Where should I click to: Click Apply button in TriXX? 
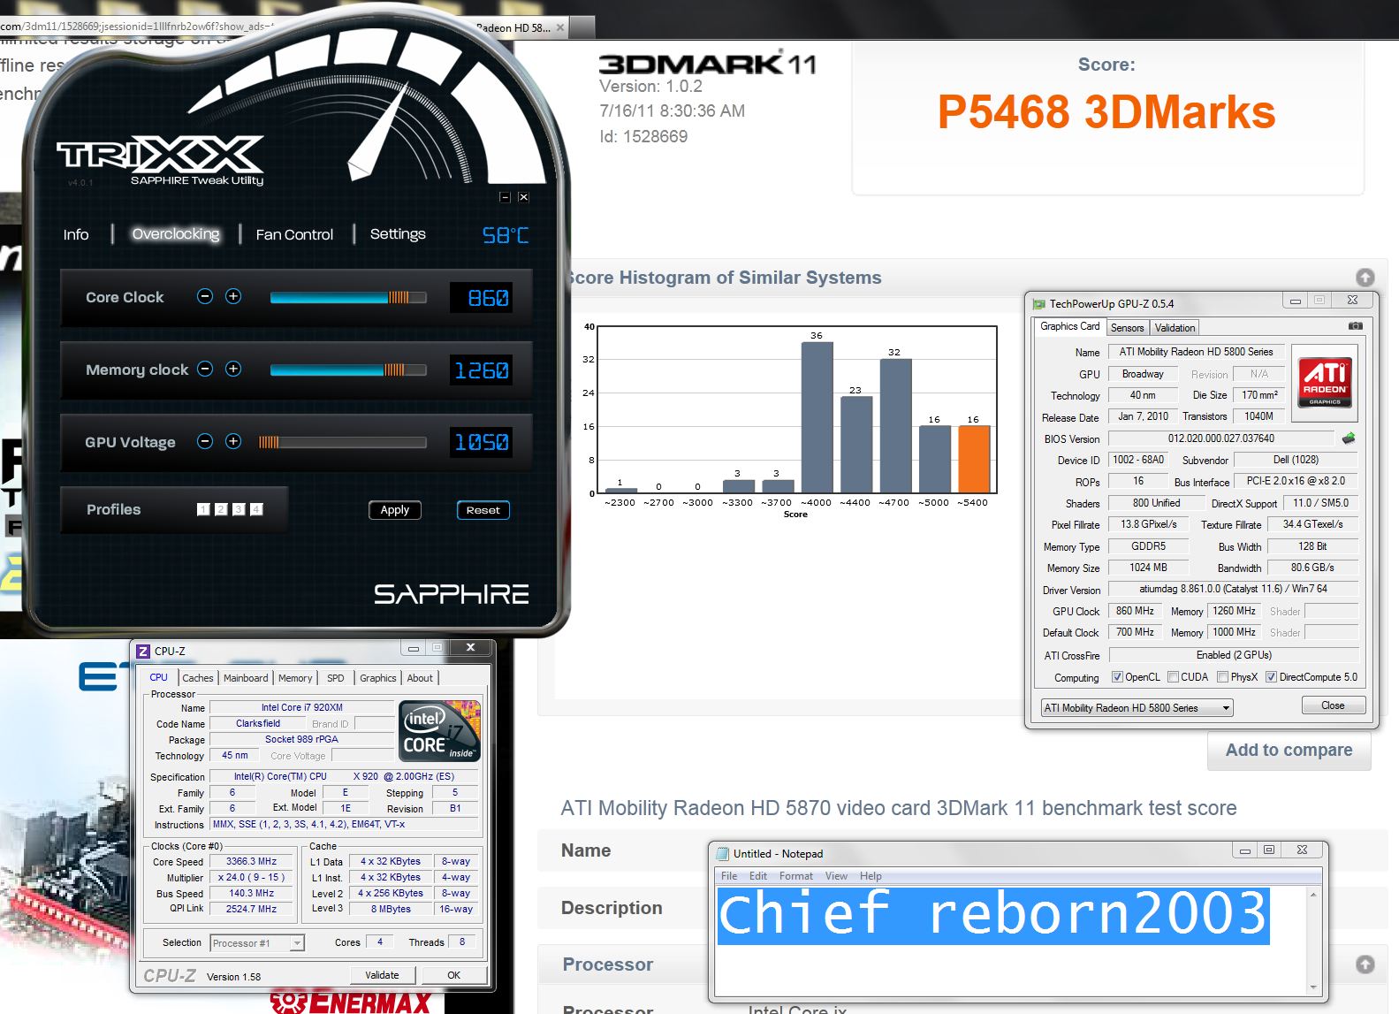pyautogui.click(x=395, y=510)
